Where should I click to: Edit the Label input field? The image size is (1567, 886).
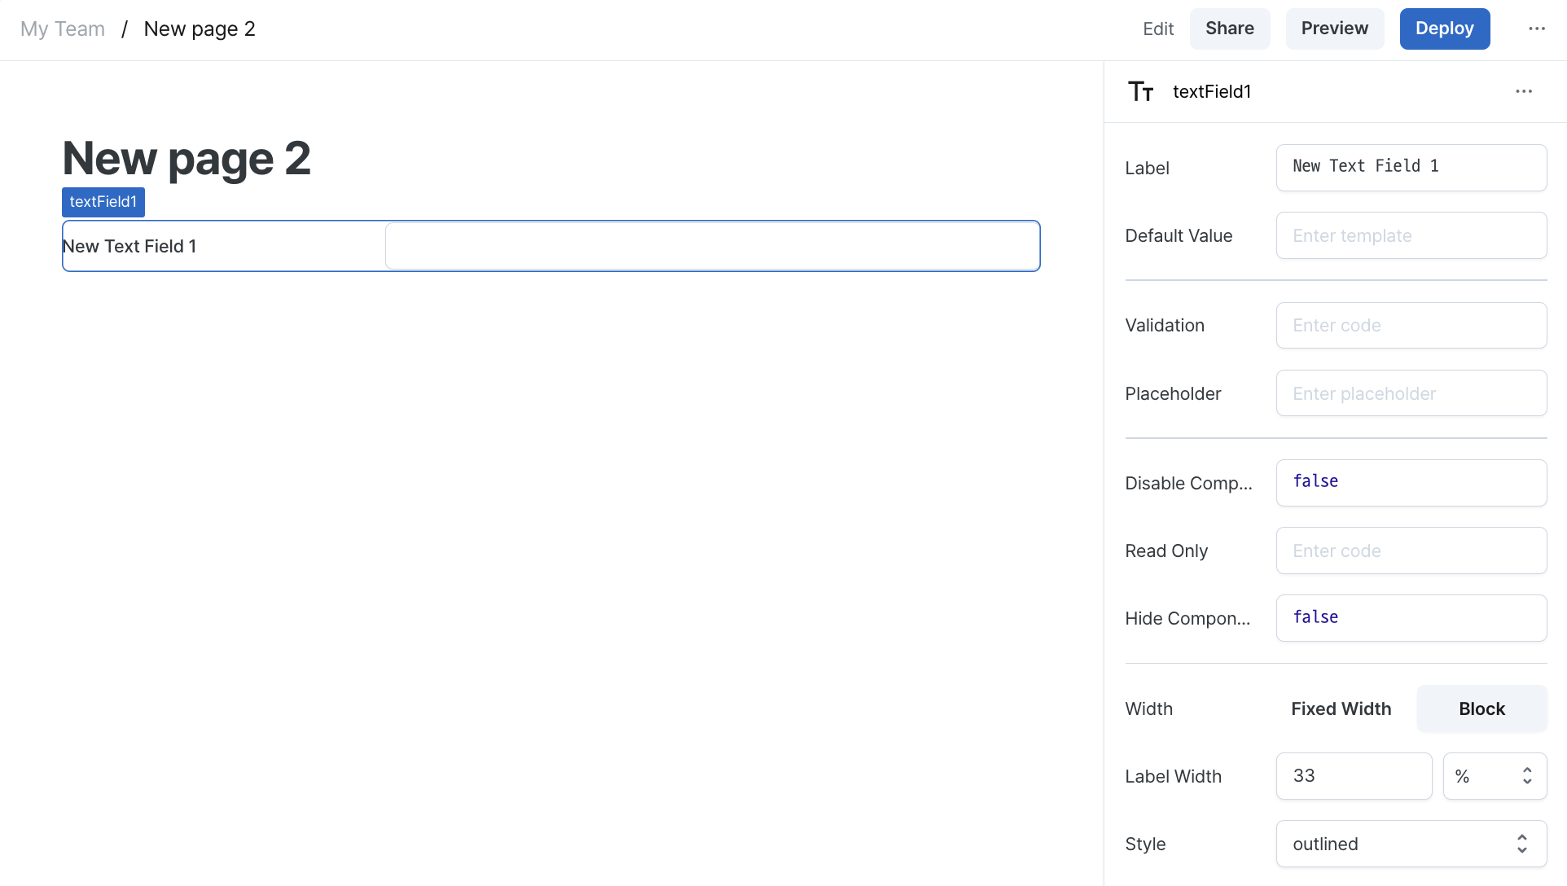point(1411,168)
